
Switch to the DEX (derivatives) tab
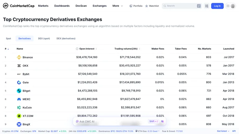pyautogui.click(x=66, y=38)
